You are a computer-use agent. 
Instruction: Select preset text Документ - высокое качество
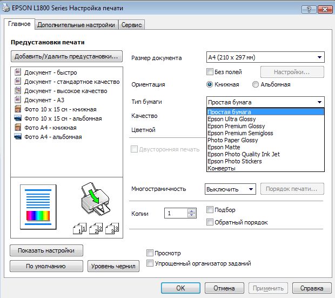66,91
